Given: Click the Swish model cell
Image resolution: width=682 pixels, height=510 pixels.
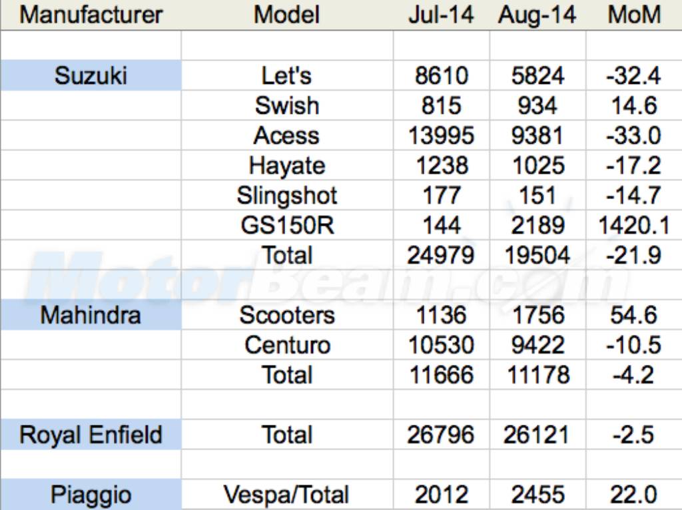Looking at the screenshot, I should [x=287, y=106].
